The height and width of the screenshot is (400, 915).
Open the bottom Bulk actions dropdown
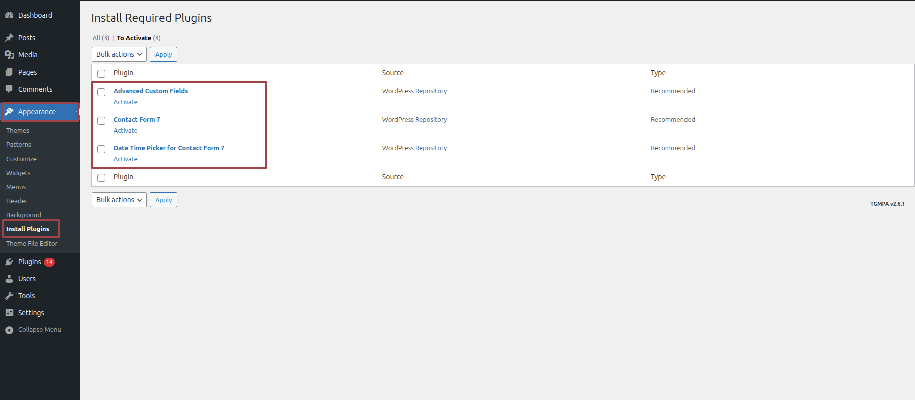coord(119,200)
